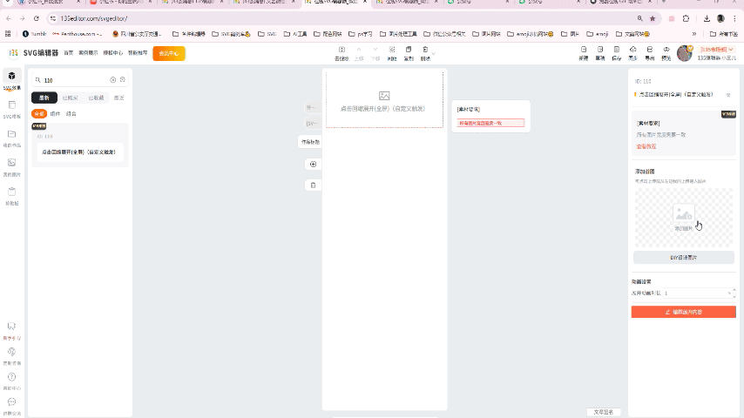Open the help center question-mark icon
Image resolution: width=744 pixels, height=418 pixels.
click(x=12, y=381)
